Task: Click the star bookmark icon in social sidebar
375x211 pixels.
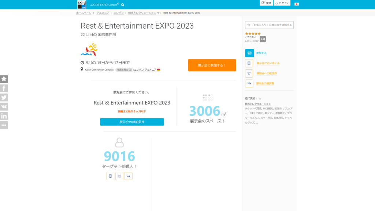Action: point(4,79)
